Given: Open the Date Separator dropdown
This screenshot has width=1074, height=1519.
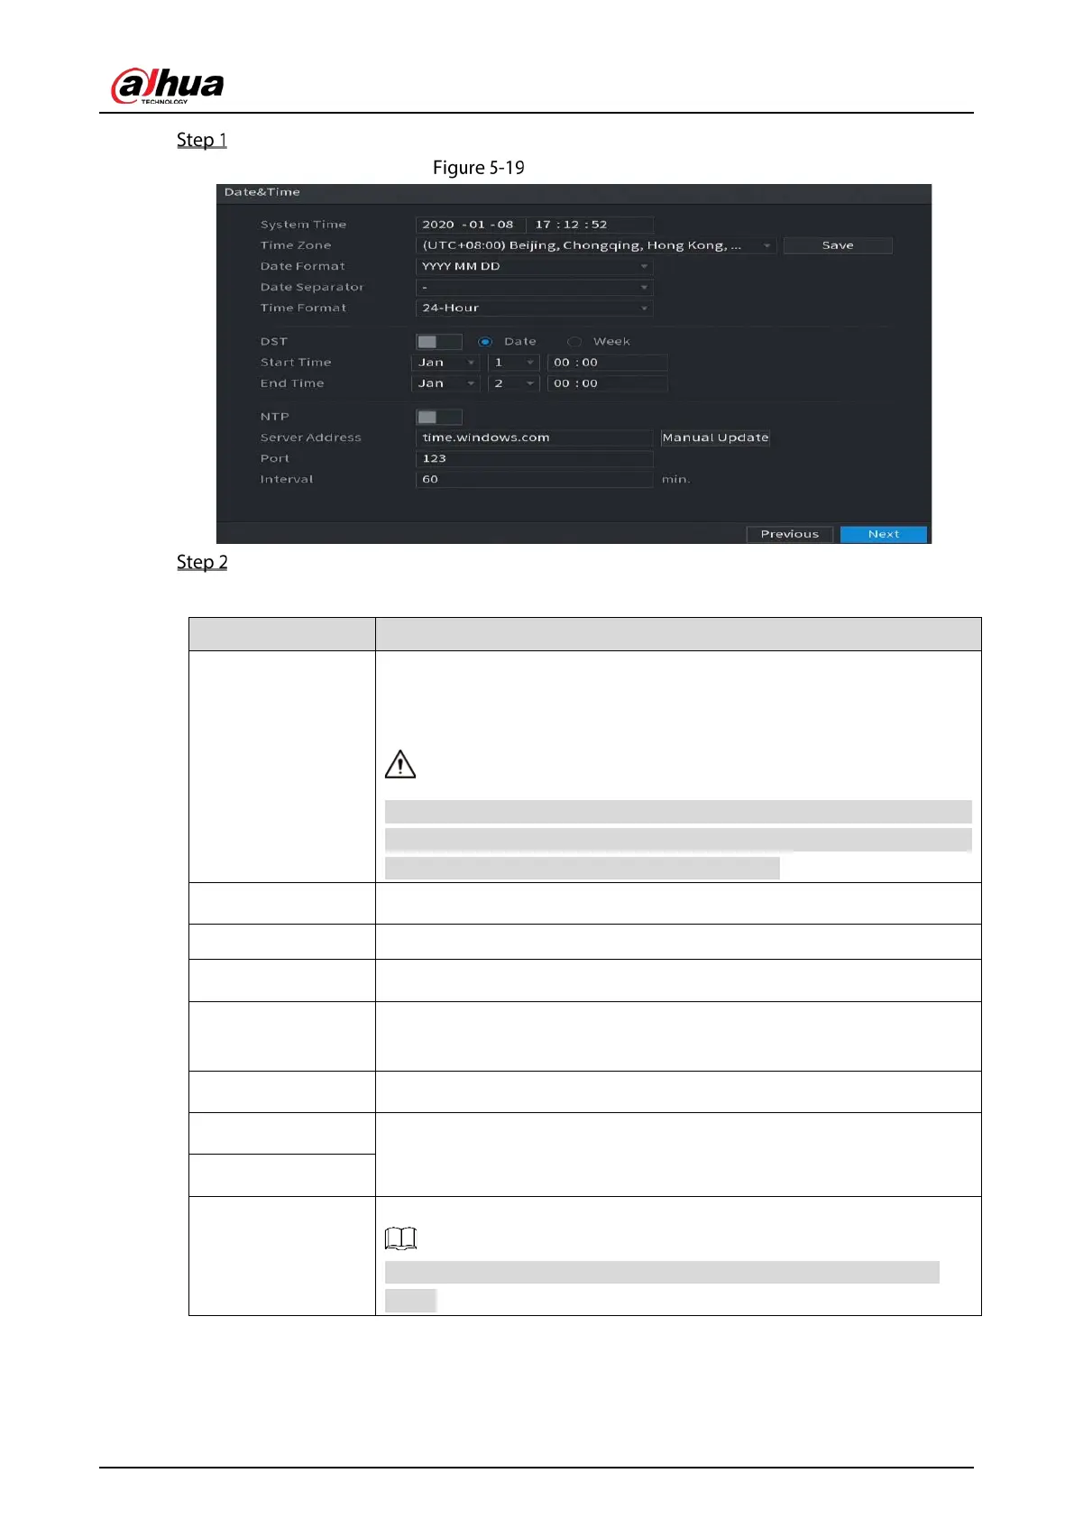Looking at the screenshot, I should coord(534,287).
